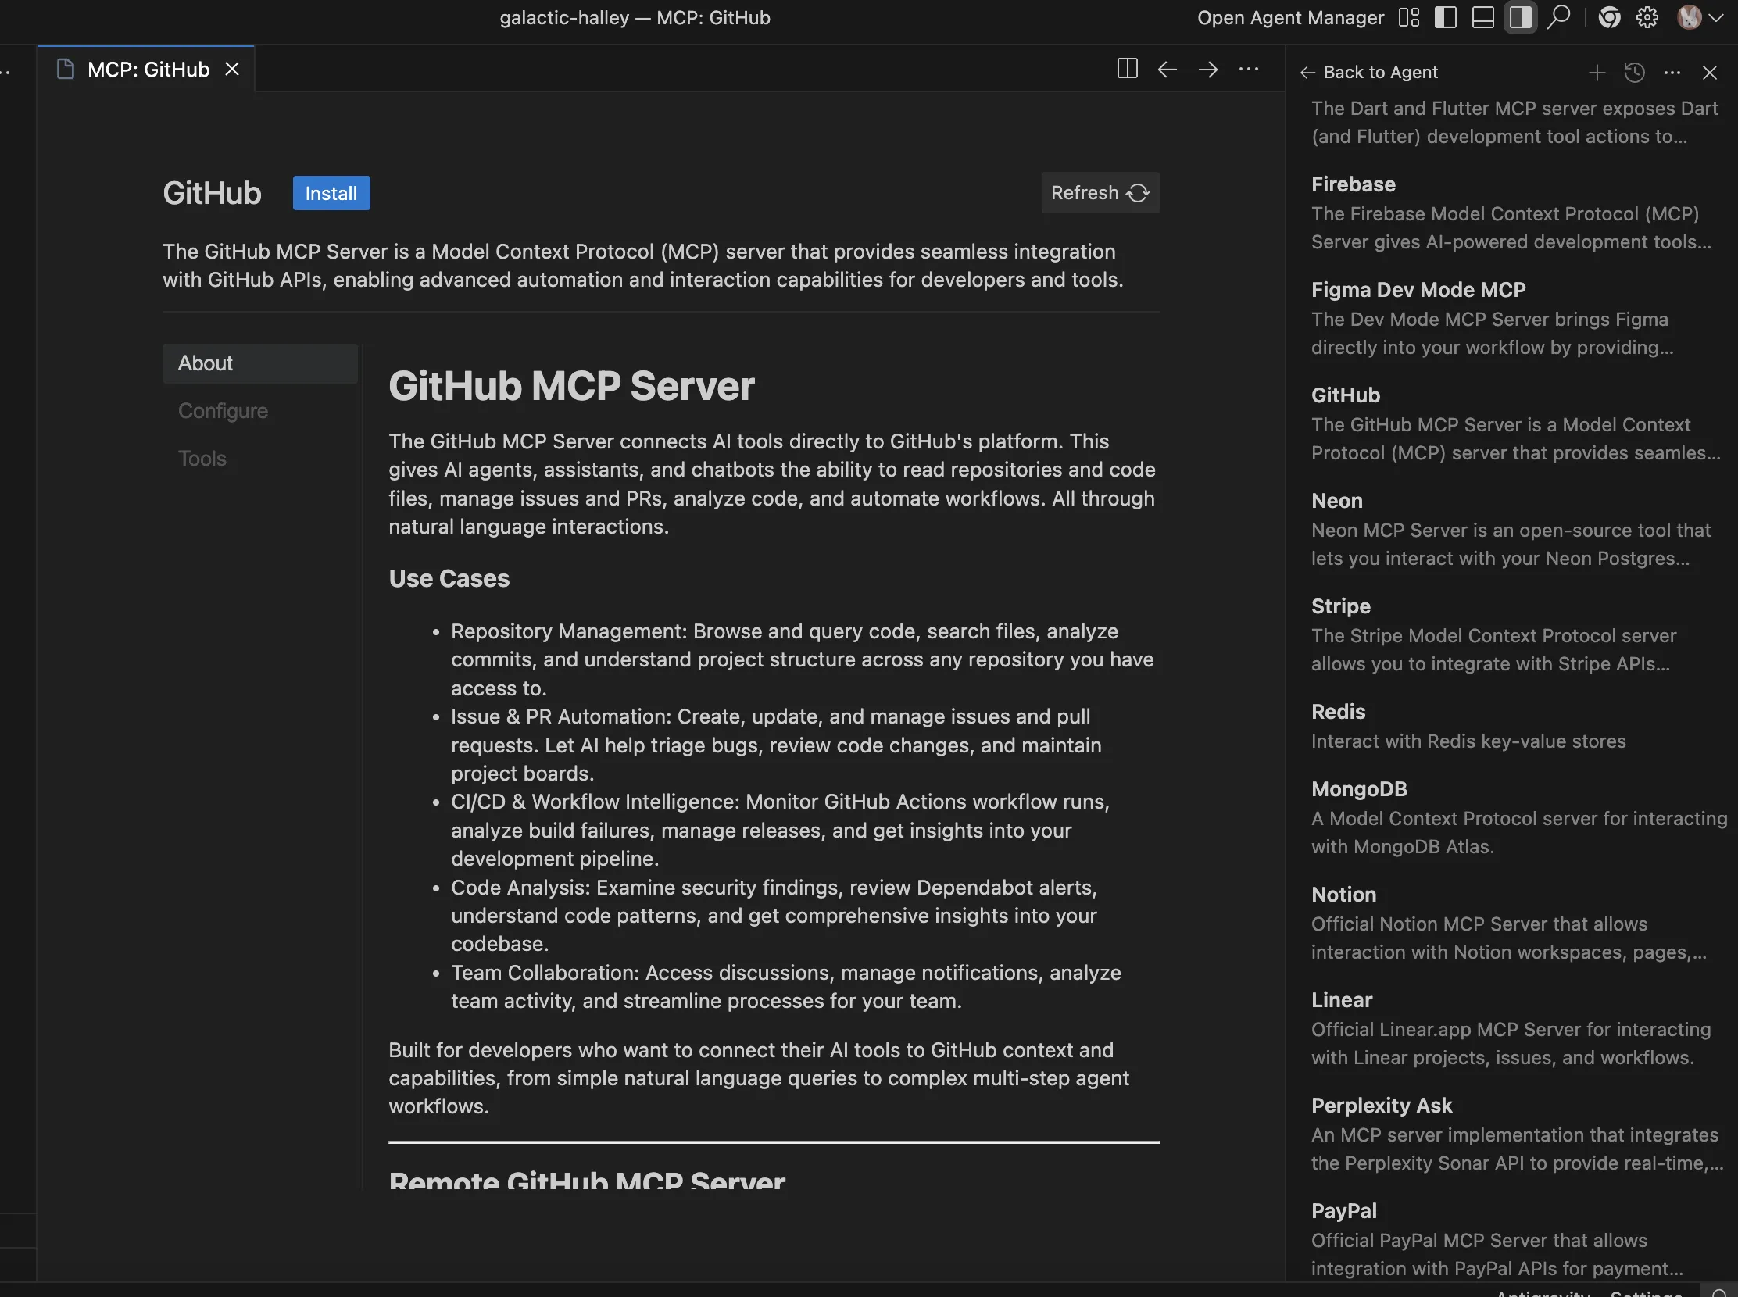
Task: Navigate back using the editor back arrow
Action: point(1167,69)
